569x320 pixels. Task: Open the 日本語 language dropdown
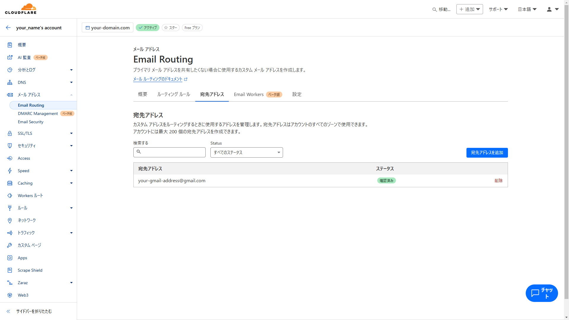coord(527,9)
